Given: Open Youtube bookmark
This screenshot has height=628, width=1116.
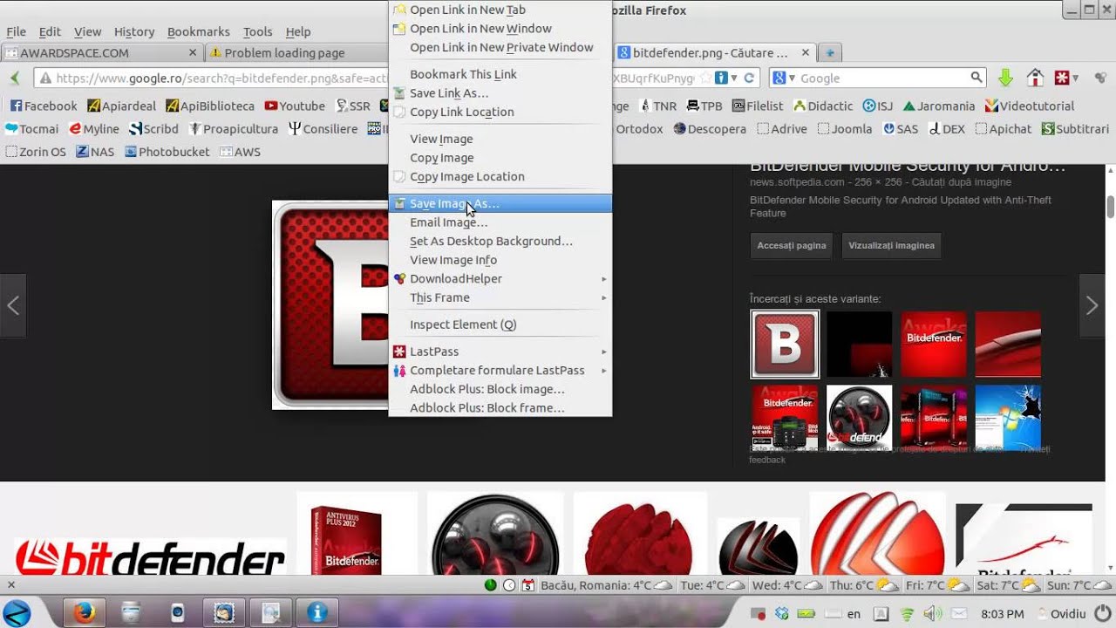Looking at the screenshot, I should pos(295,106).
